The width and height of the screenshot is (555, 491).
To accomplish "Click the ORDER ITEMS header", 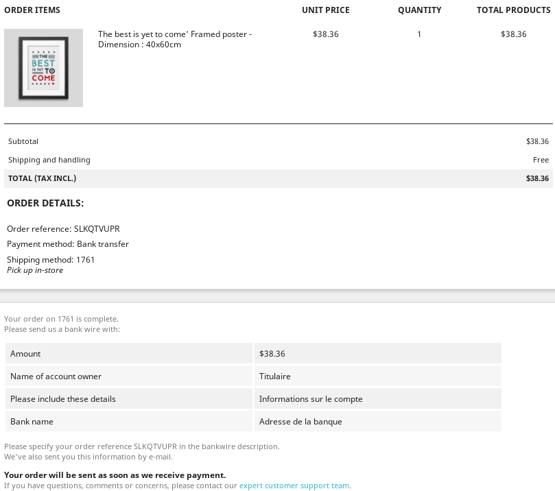I will (33, 10).
